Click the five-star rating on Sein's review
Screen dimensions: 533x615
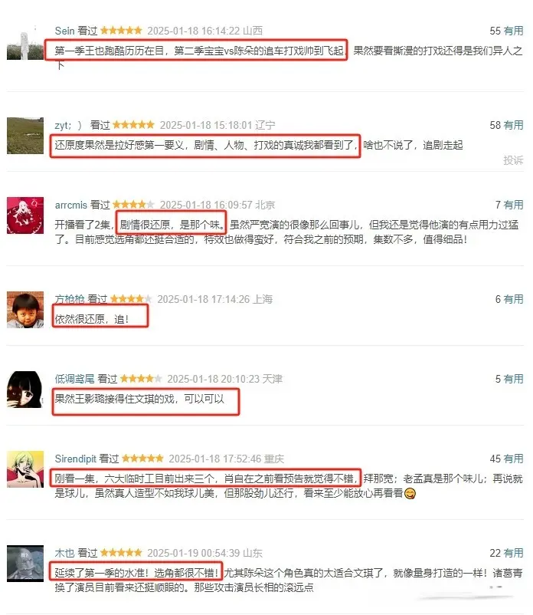click(122, 30)
